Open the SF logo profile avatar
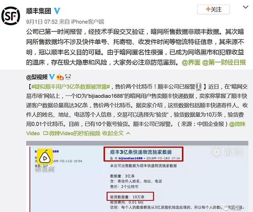Screen dimensions: 253x212 click(11, 16)
